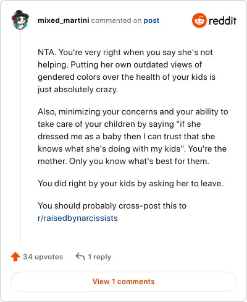The image size is (247, 302).
Task: Click the orange Reddit Snoo logo
Action: click(x=199, y=20)
